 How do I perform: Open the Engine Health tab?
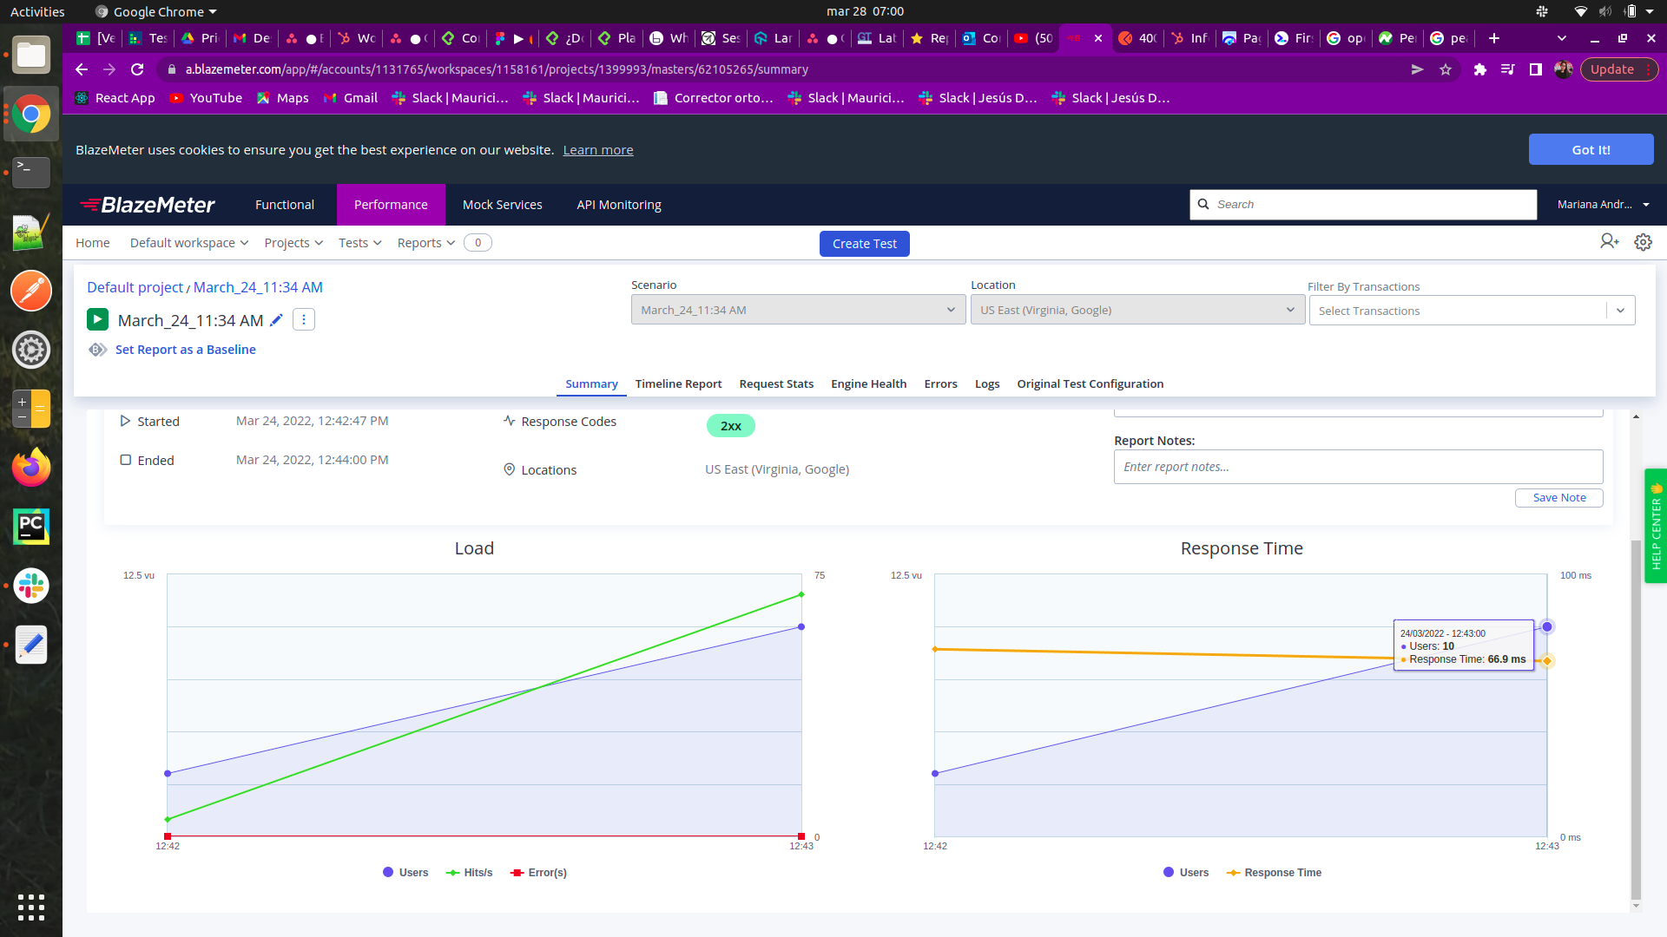(868, 383)
